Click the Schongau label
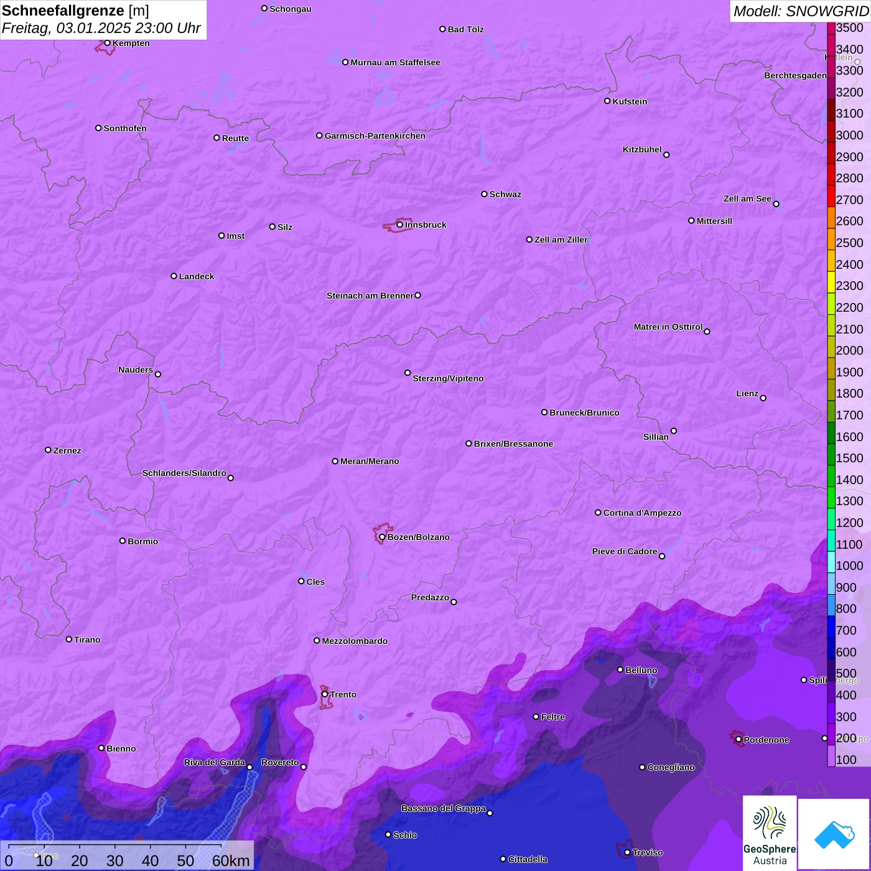The height and width of the screenshot is (871, 871). pyautogui.click(x=290, y=9)
